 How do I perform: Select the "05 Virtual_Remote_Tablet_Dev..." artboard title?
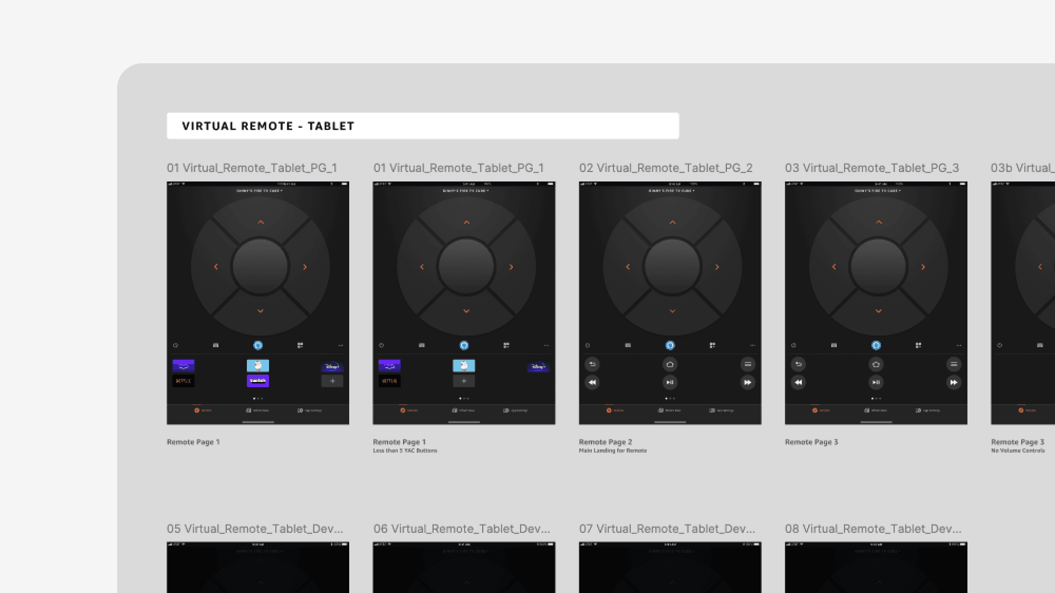(255, 529)
